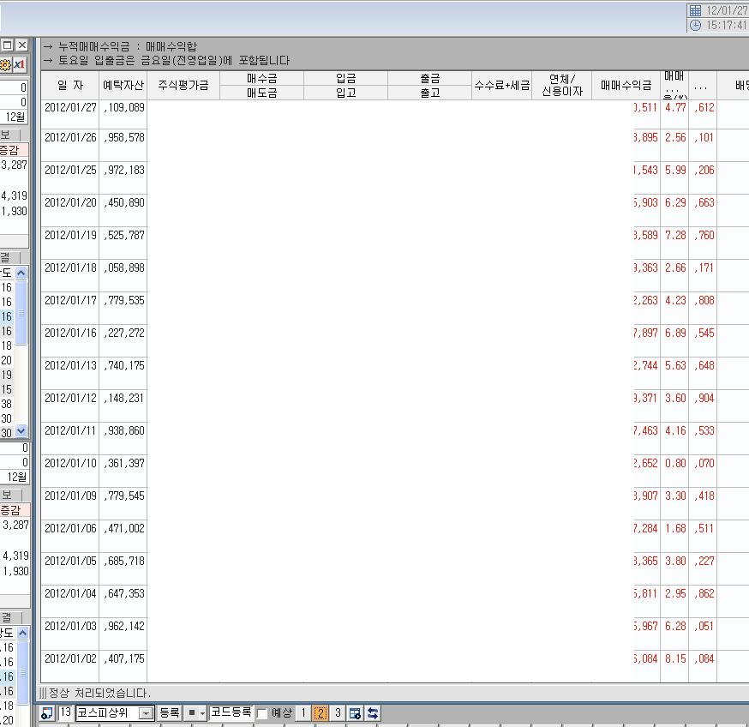Click the 코드등록 button
Viewport: 749px width, 727px height.
coord(231,712)
